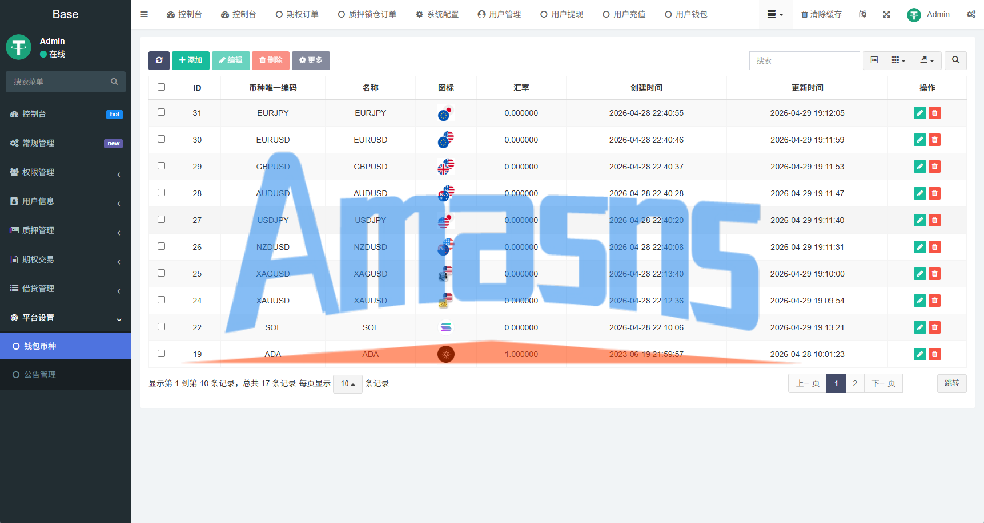This screenshot has height=523, width=984.
Task: Switch to the 系统配置 tab
Action: (x=437, y=14)
